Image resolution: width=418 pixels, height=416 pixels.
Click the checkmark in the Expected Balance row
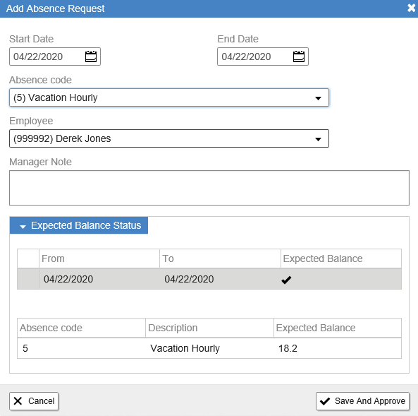286,280
